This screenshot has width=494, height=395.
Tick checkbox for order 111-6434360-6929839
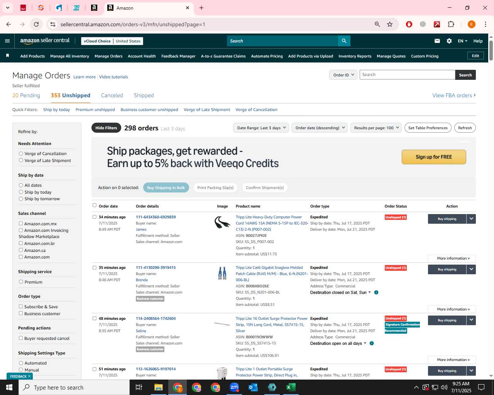tap(95, 217)
